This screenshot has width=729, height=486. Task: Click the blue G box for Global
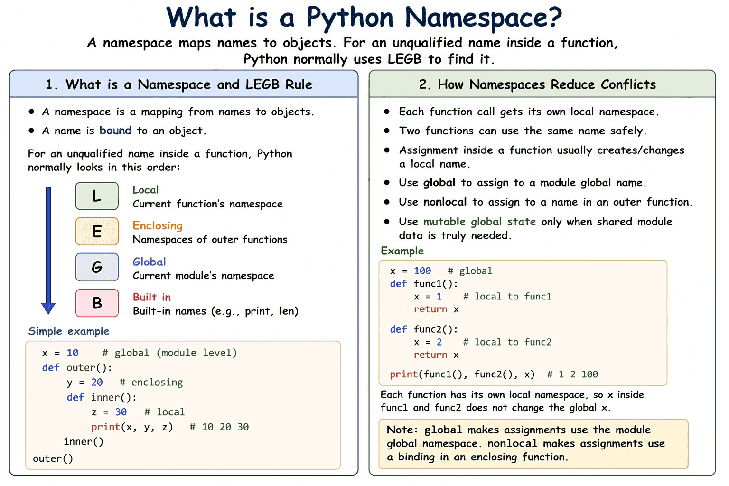(97, 267)
